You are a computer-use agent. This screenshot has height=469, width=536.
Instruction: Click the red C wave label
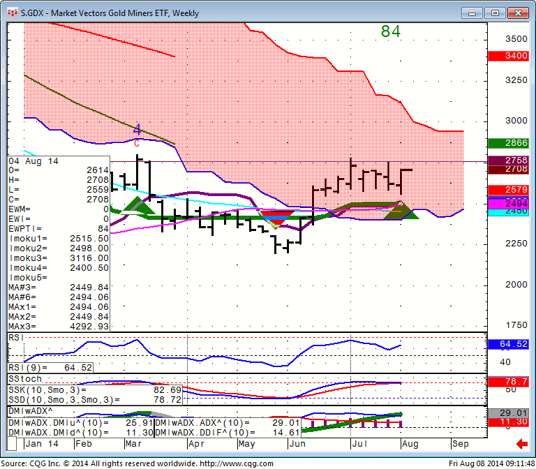coord(137,143)
